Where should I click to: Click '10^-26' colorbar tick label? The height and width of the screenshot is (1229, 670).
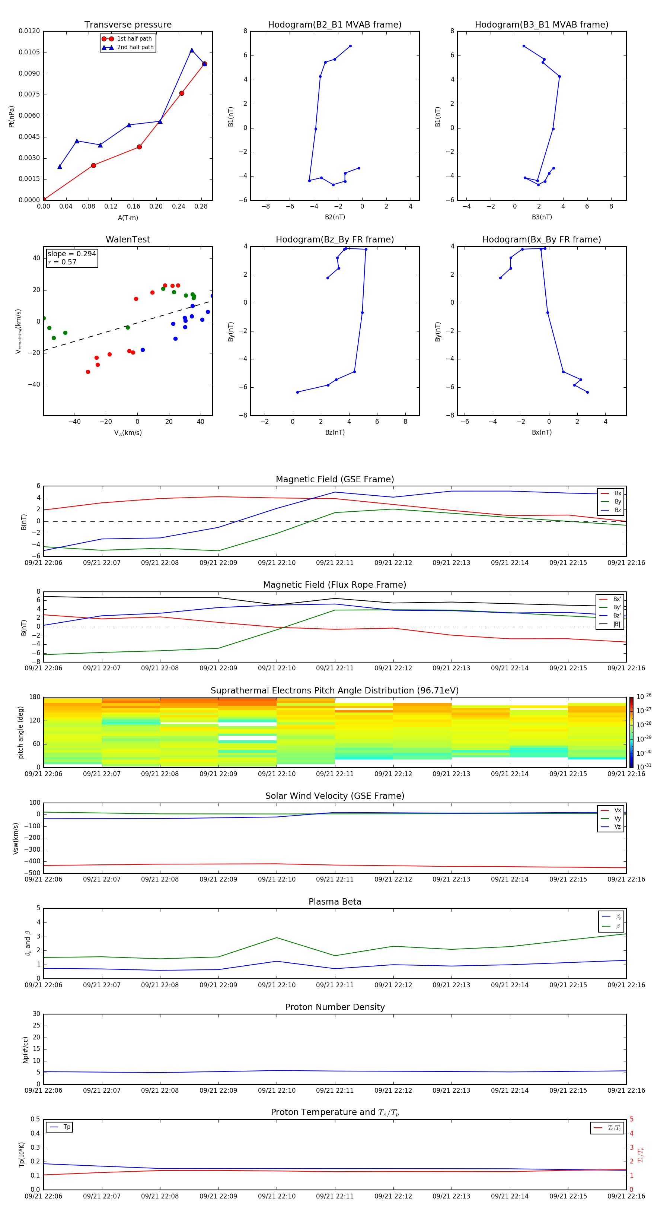(644, 696)
